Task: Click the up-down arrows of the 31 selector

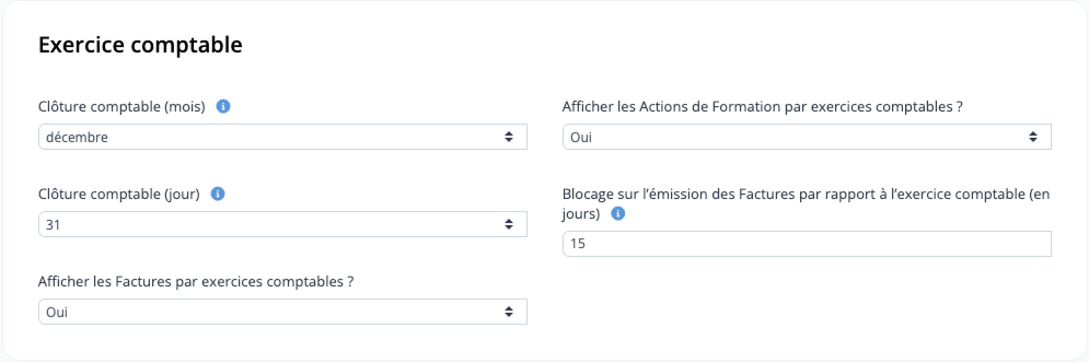Action: 509,224
